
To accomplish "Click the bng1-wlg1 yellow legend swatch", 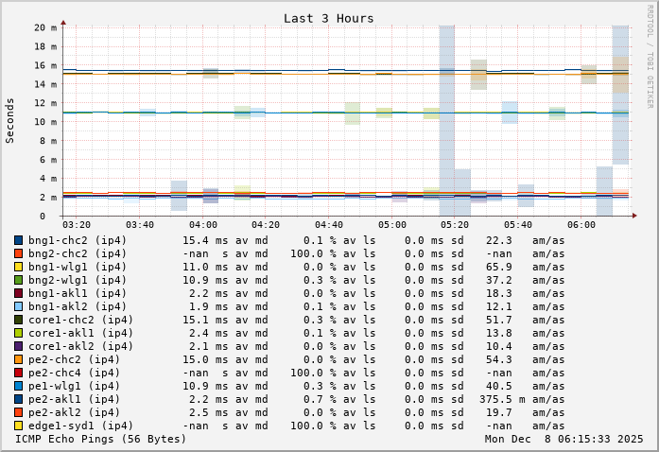I will click(18, 267).
